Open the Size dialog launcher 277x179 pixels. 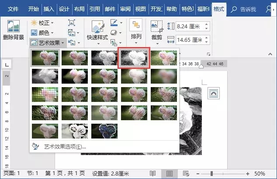coord(208,54)
